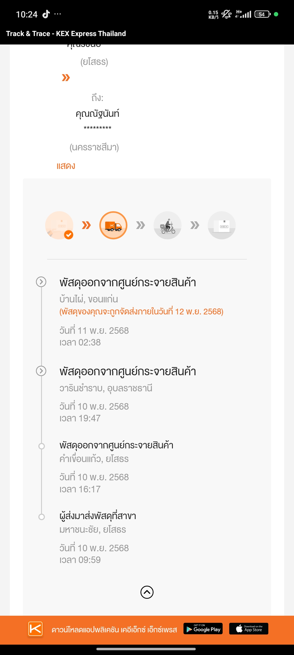
Task: Tap the Track & Trace page title
Action: pyautogui.click(x=66, y=34)
